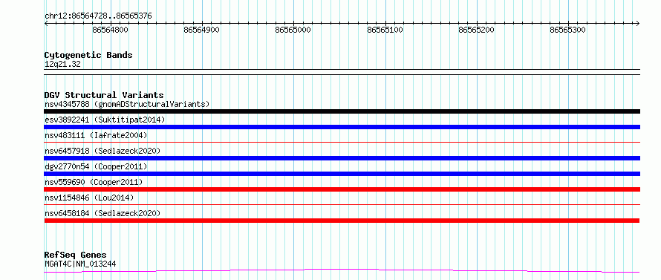Viewport: 661px width, 280px height.
Task: Click the black bar under nsv4345788
Action: (x=342, y=111)
